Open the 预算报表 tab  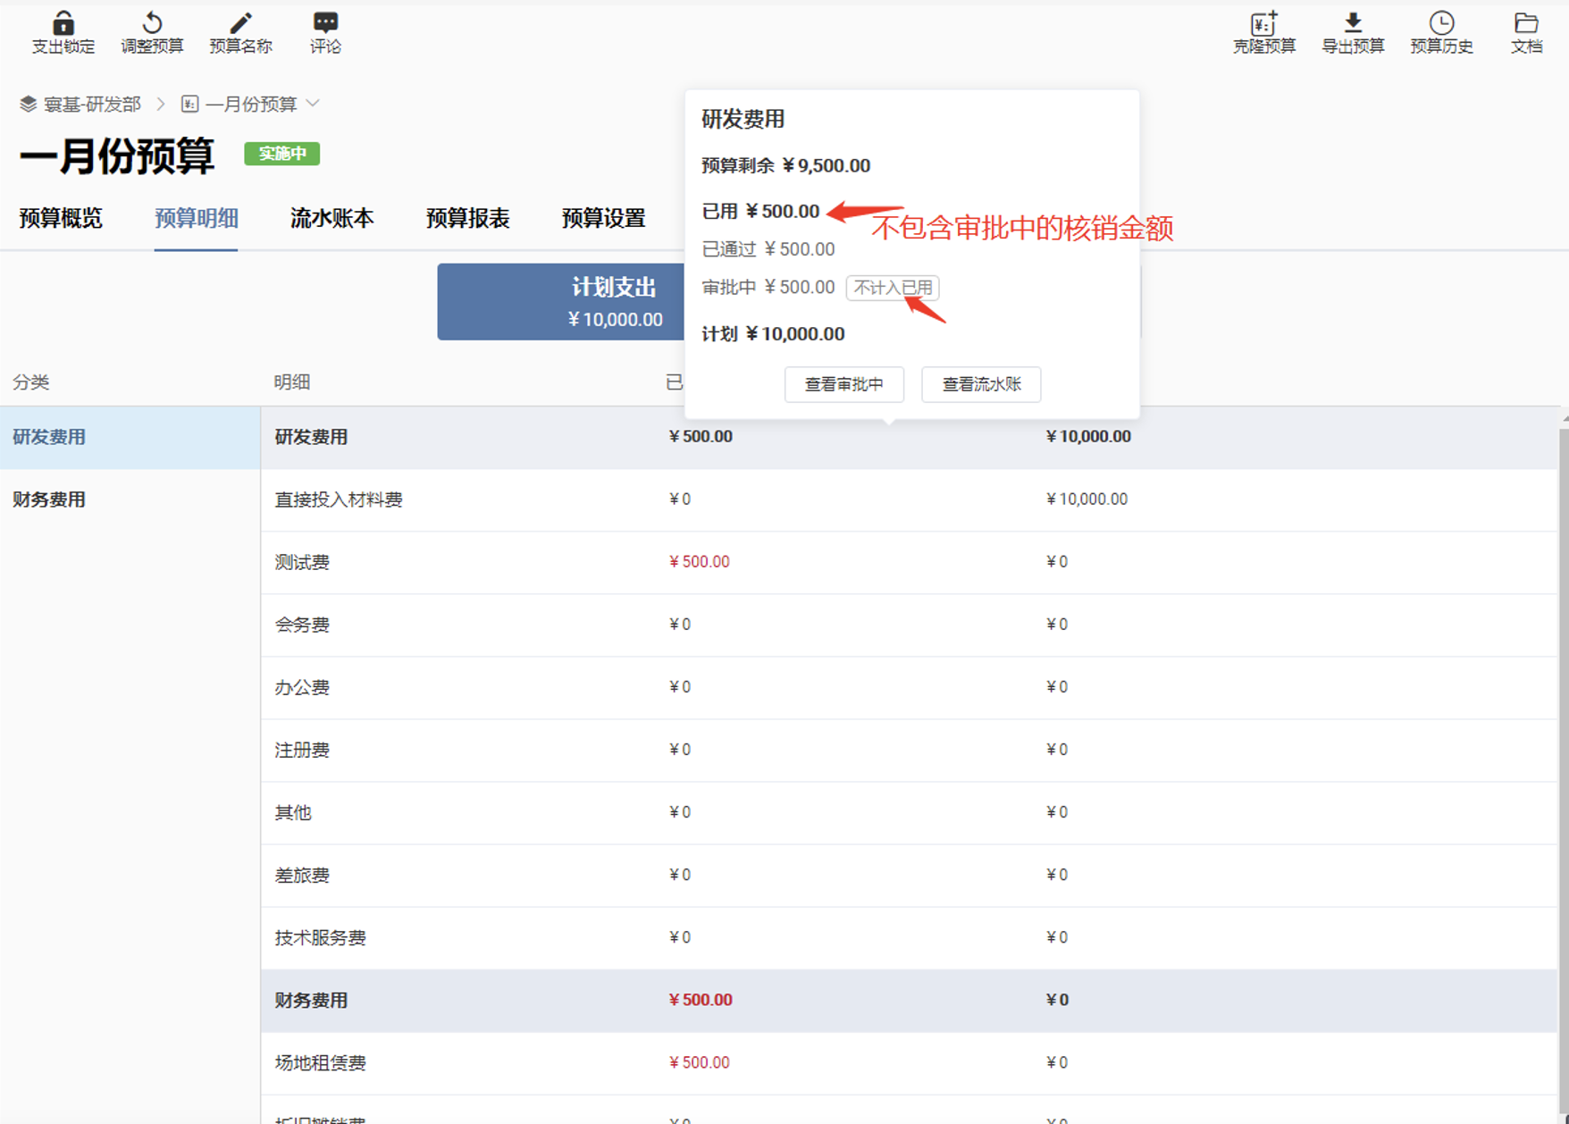pyautogui.click(x=467, y=219)
